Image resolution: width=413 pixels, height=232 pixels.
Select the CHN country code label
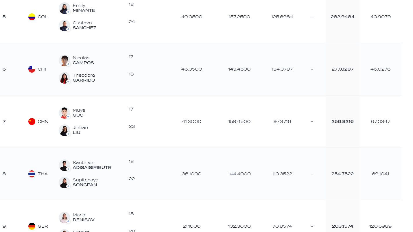coord(43,121)
